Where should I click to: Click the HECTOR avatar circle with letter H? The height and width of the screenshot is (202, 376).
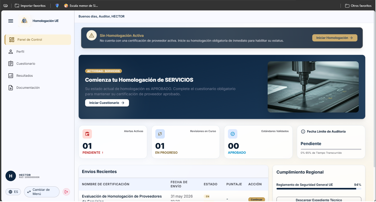tap(11, 176)
